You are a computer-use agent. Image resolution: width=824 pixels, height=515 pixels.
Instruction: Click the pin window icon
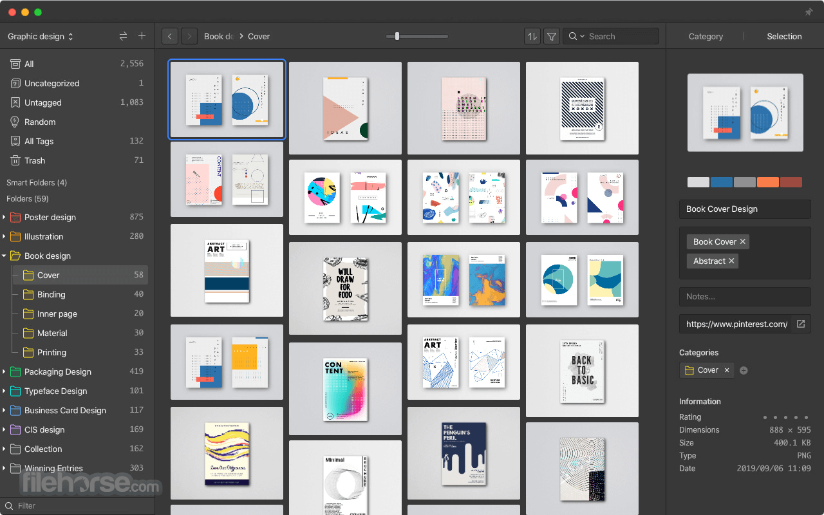click(x=809, y=12)
